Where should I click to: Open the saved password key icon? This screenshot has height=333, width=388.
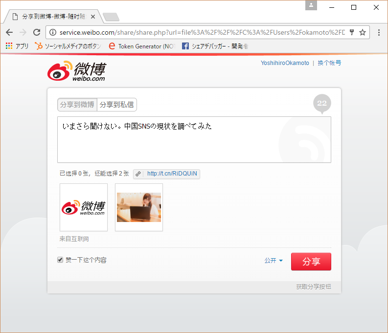click(x=352, y=32)
